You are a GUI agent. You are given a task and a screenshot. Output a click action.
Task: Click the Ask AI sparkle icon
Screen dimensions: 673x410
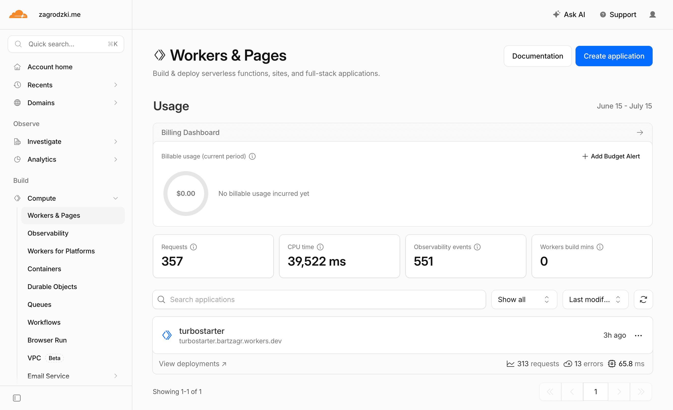click(x=556, y=14)
